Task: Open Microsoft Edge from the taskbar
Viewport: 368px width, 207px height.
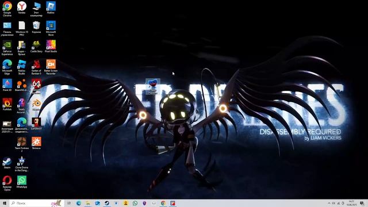Action: [x=78, y=203]
